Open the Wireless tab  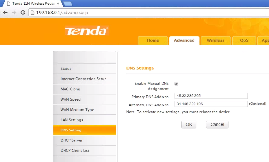coord(216,40)
